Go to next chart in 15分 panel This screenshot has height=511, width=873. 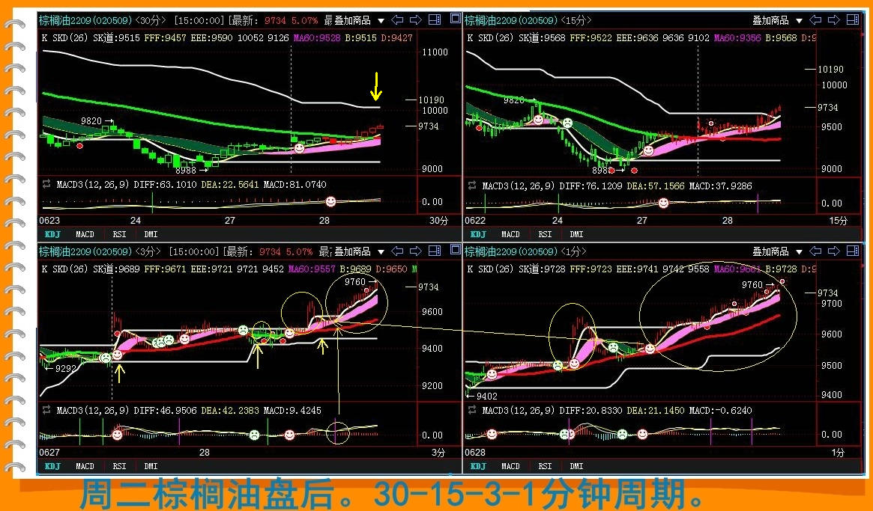click(x=834, y=20)
